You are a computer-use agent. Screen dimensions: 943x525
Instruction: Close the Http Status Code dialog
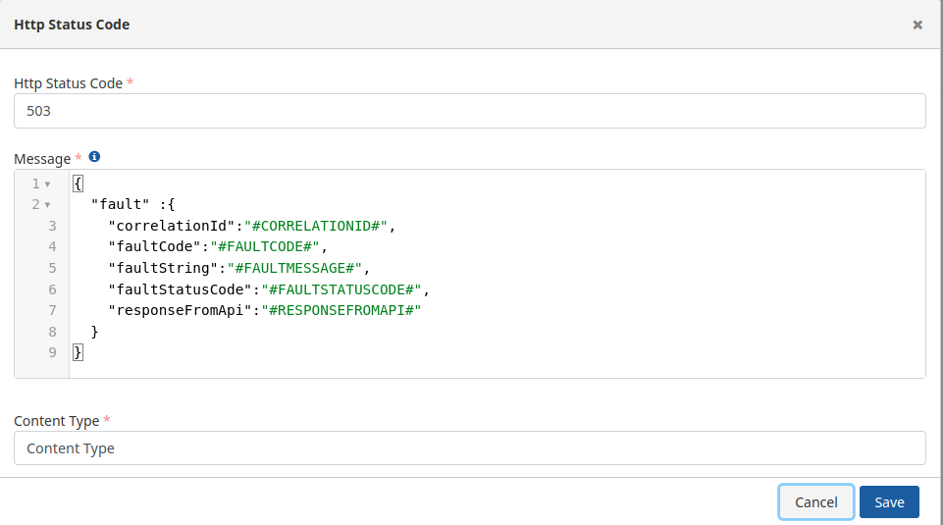pyautogui.click(x=917, y=25)
